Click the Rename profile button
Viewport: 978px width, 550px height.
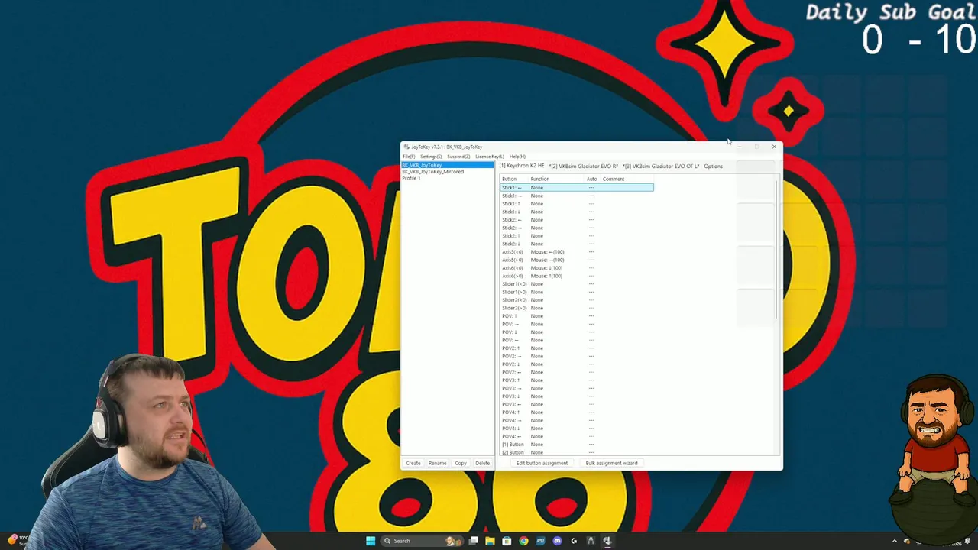click(x=437, y=463)
